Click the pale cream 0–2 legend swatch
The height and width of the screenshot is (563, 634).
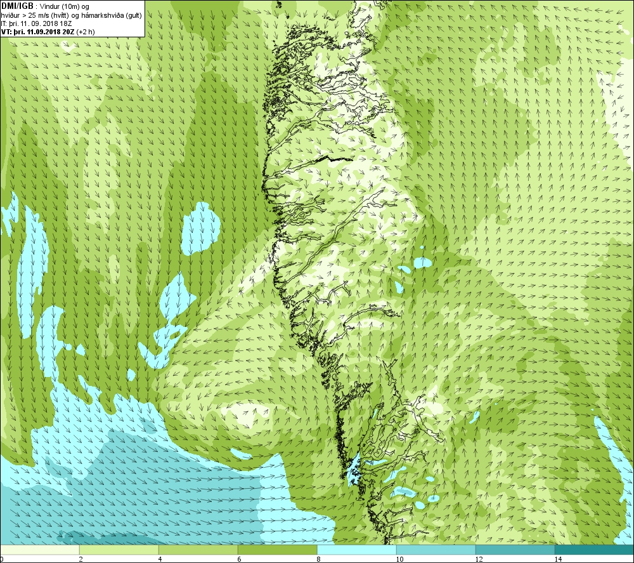[39, 550]
